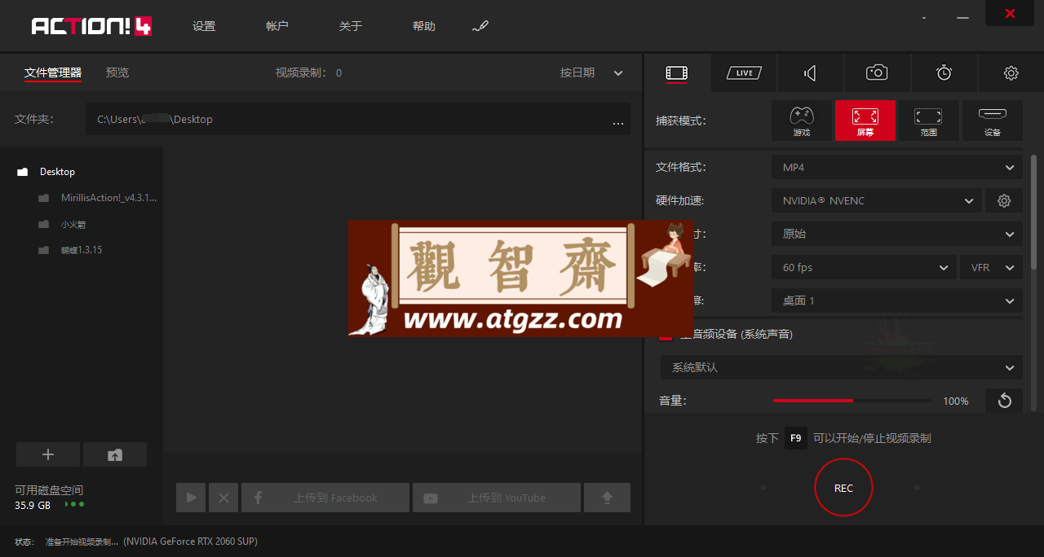
Task: Start recording with the REC button
Action: pyautogui.click(x=843, y=488)
